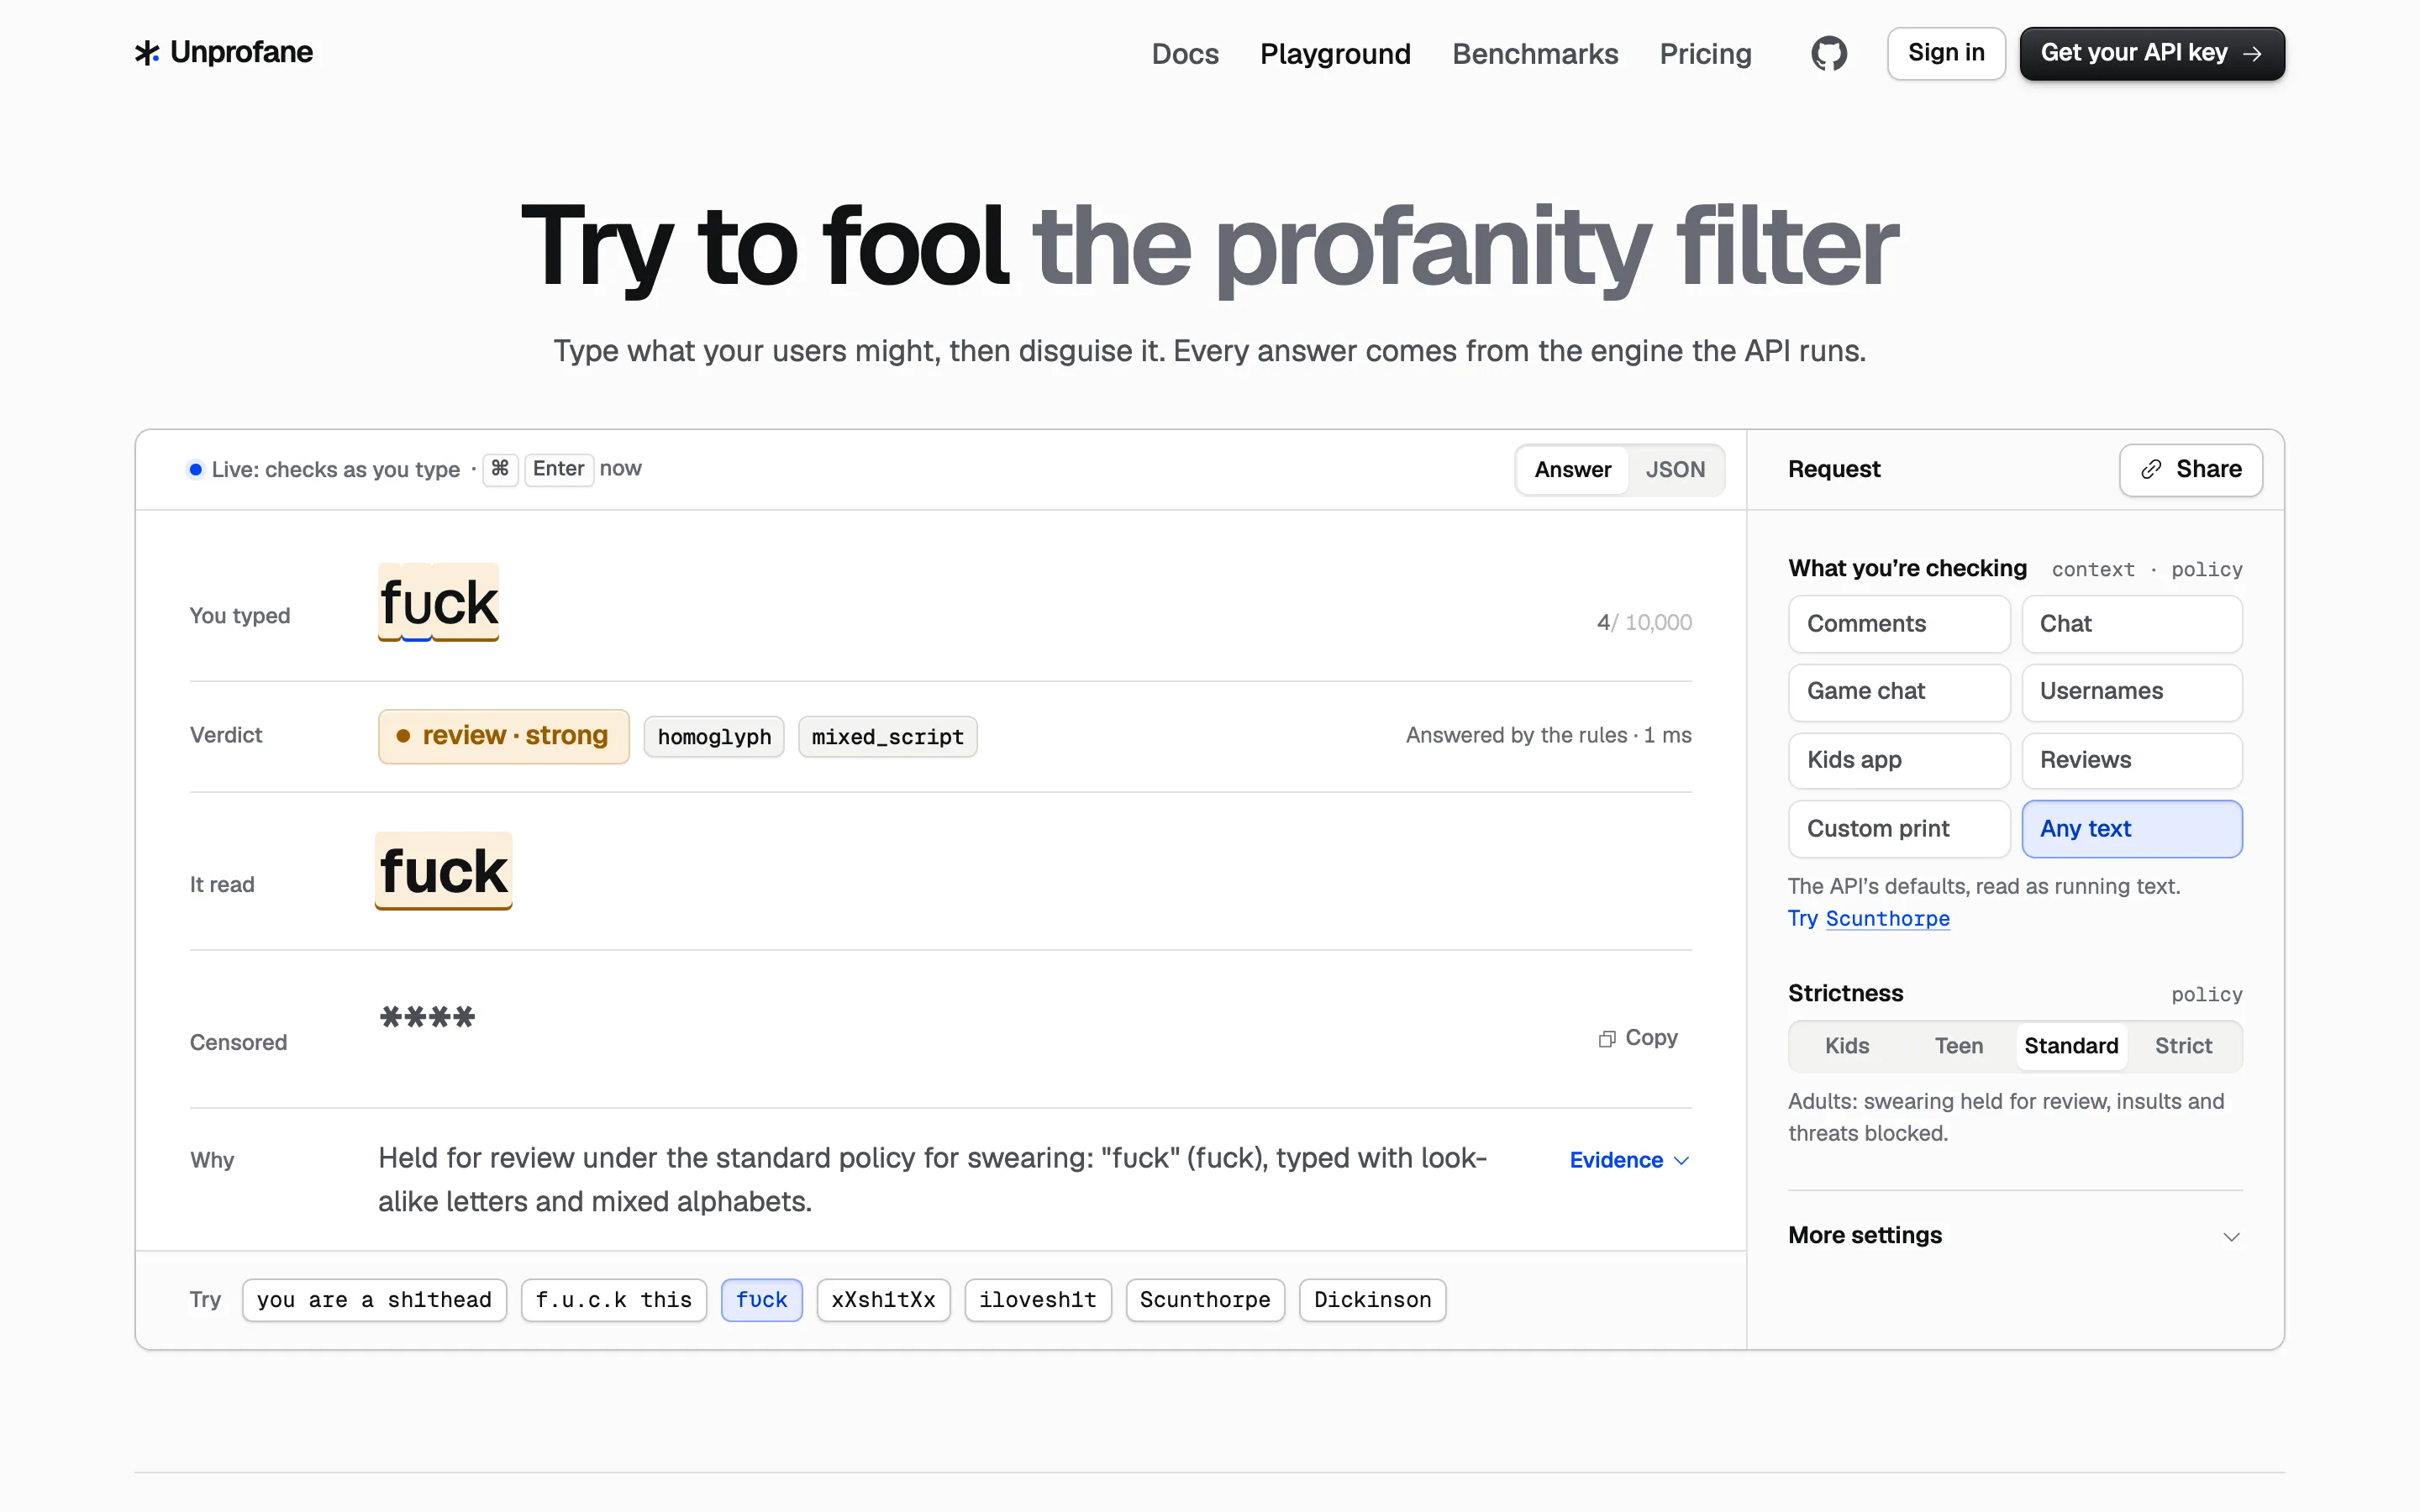
Task: Set strictness to Teen
Action: coord(1958,1046)
